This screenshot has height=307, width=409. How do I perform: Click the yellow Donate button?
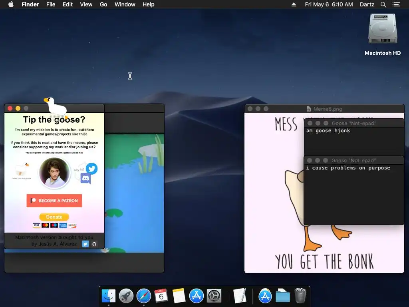pos(54,217)
